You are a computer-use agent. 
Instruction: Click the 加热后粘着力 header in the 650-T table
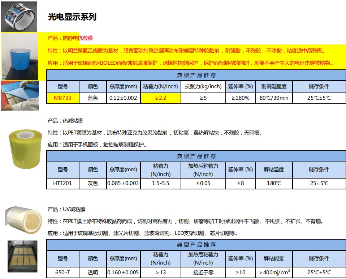point(203,258)
